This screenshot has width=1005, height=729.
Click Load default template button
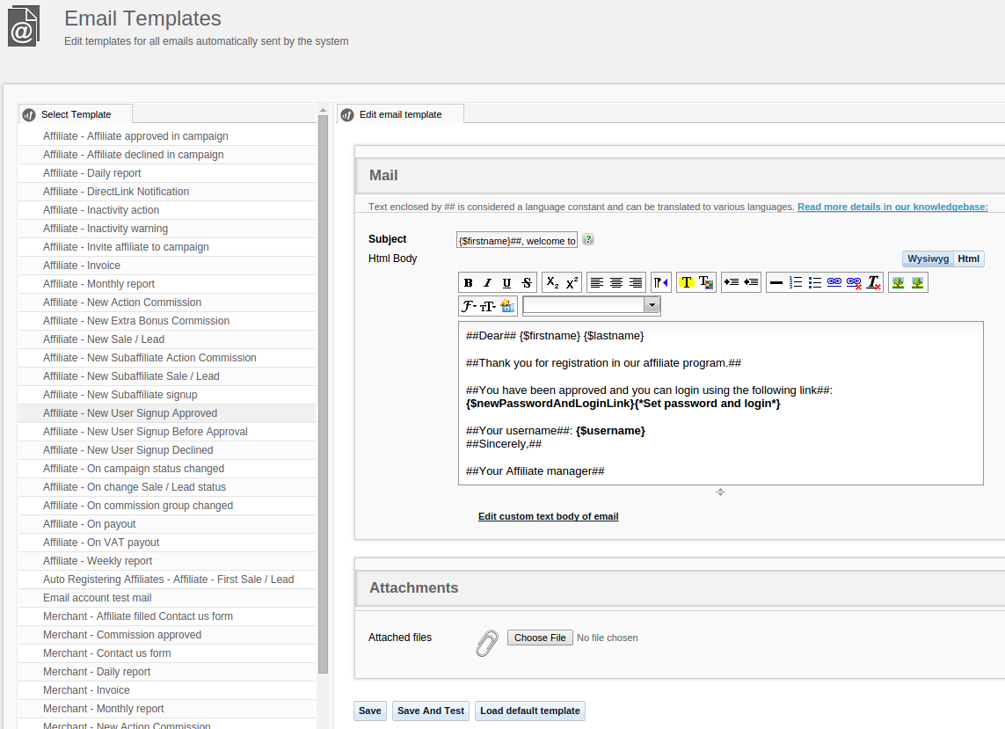[x=530, y=711]
